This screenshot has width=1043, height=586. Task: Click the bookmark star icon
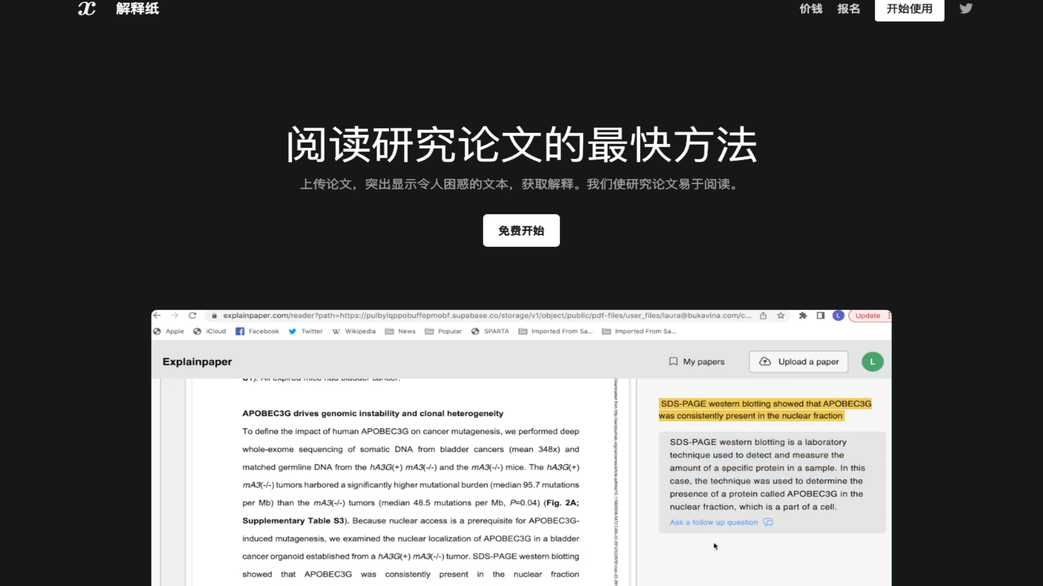(781, 315)
